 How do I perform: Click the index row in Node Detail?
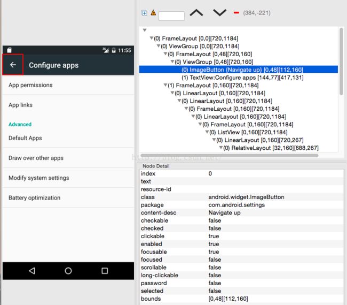[x=242, y=173]
